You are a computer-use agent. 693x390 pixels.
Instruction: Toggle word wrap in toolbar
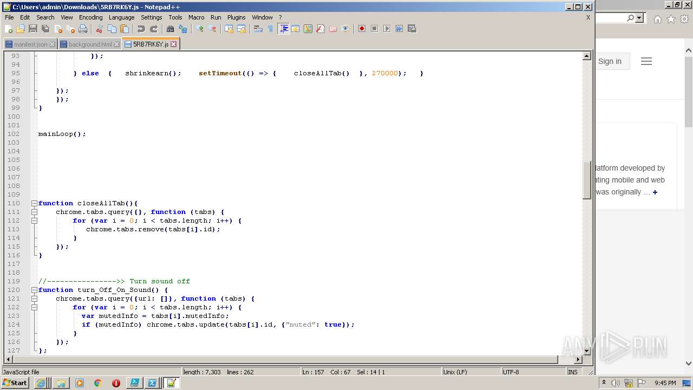point(258,29)
